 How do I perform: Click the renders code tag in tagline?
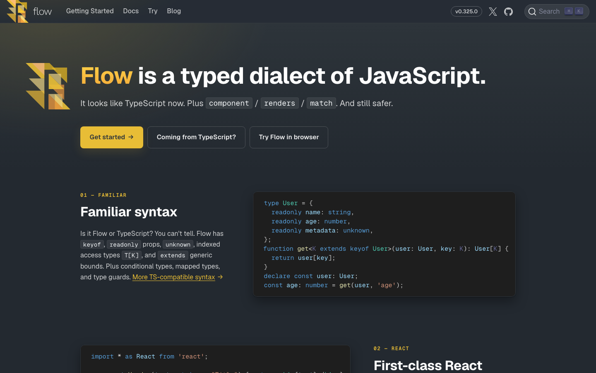tap(280, 103)
